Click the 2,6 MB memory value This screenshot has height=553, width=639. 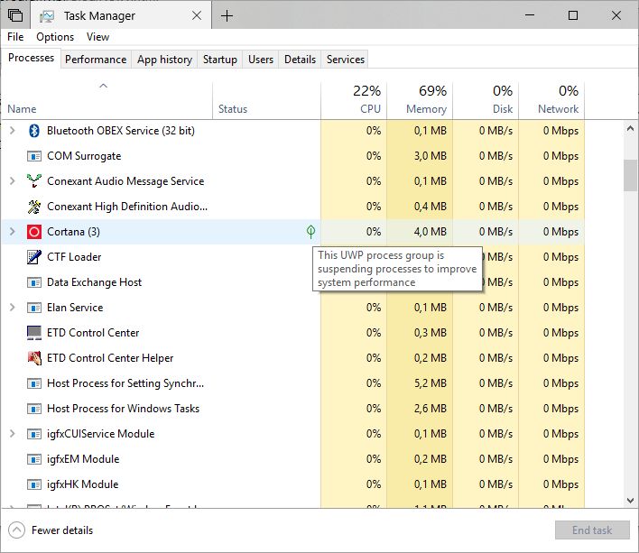tap(431, 409)
